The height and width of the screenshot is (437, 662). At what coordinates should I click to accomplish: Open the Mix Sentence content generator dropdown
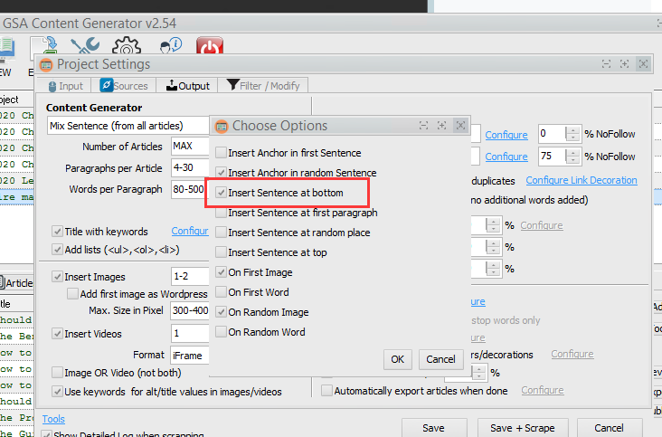pyautogui.click(x=128, y=126)
